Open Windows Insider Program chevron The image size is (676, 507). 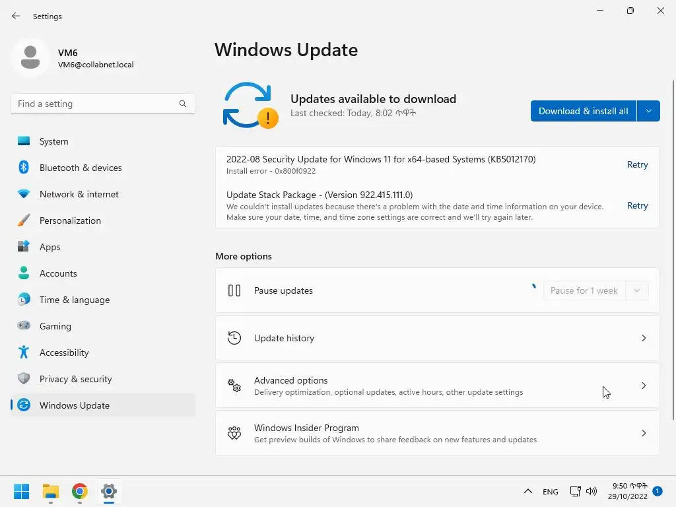[643, 433]
